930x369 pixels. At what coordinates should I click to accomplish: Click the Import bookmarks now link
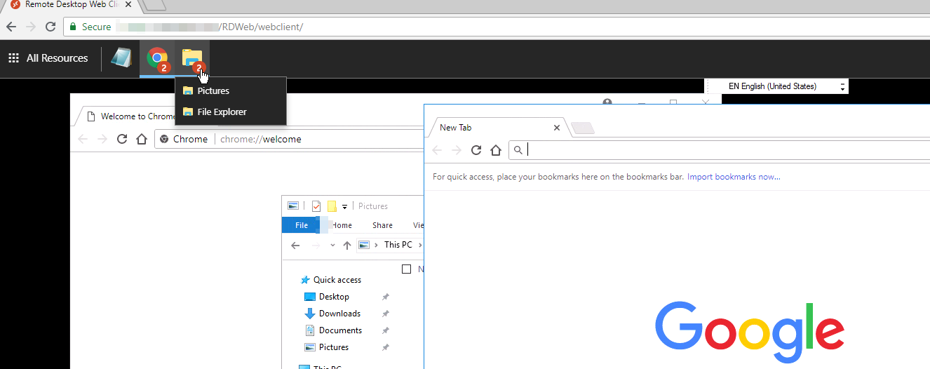pyautogui.click(x=734, y=177)
